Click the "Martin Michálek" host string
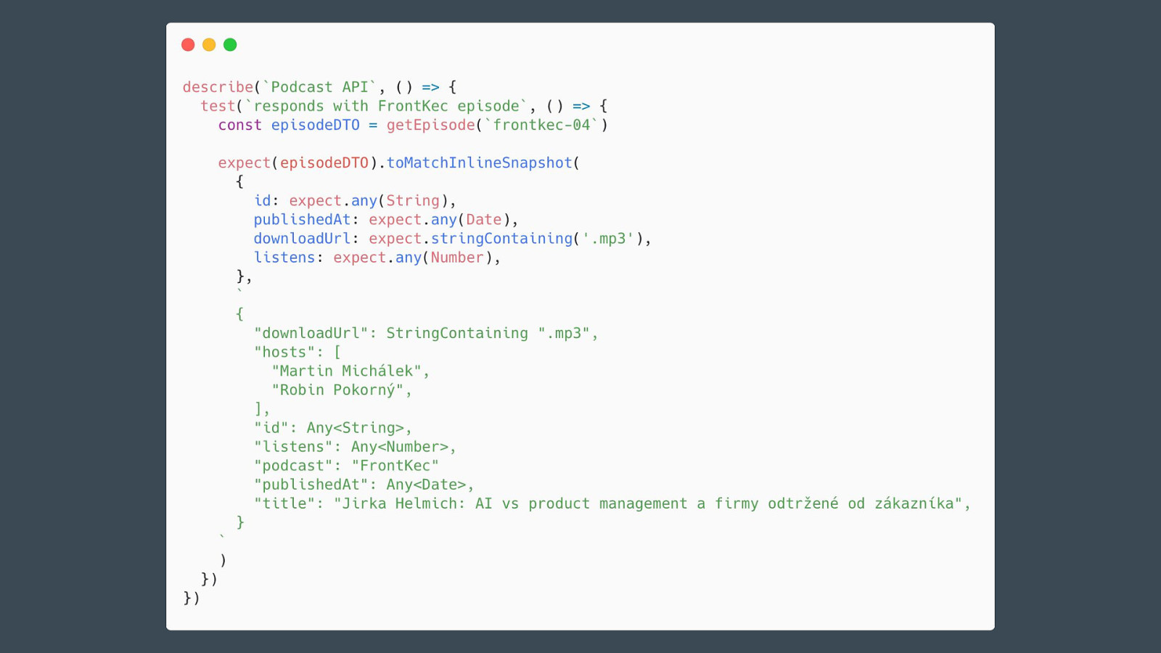This screenshot has width=1161, height=653. tap(346, 371)
